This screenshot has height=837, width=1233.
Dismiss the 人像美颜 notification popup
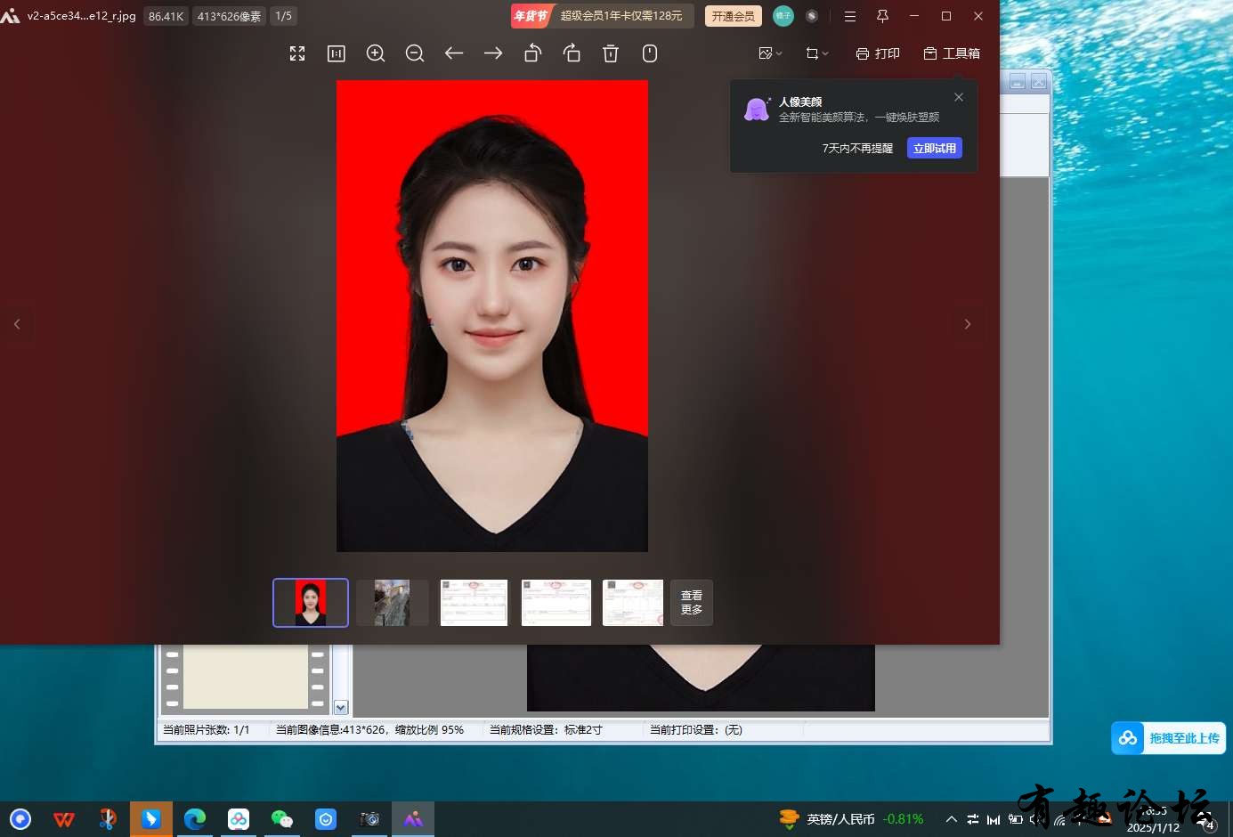pos(959,97)
